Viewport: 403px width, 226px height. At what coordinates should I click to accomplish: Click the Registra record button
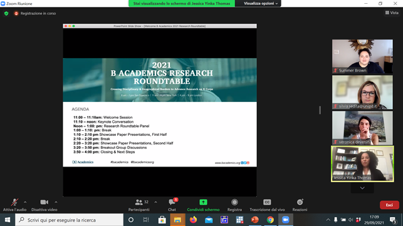tap(234, 205)
